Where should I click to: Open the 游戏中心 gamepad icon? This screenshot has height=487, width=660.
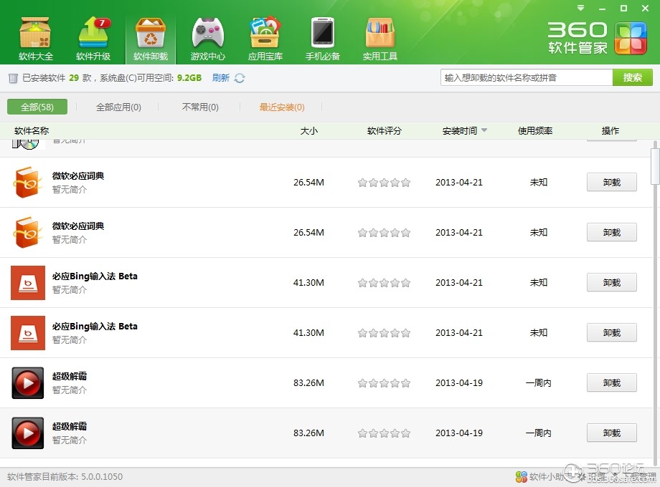click(208, 38)
